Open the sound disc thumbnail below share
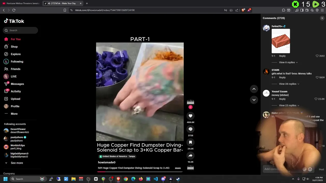This screenshot has width=326, height=183. (191, 168)
